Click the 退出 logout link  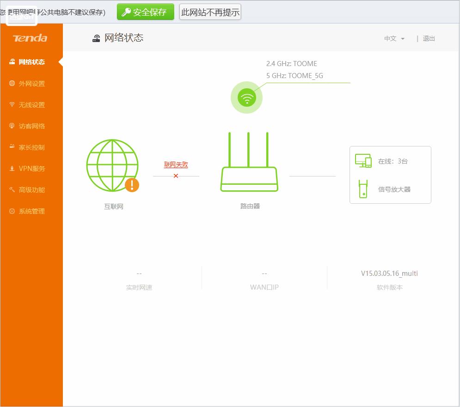[x=429, y=39]
